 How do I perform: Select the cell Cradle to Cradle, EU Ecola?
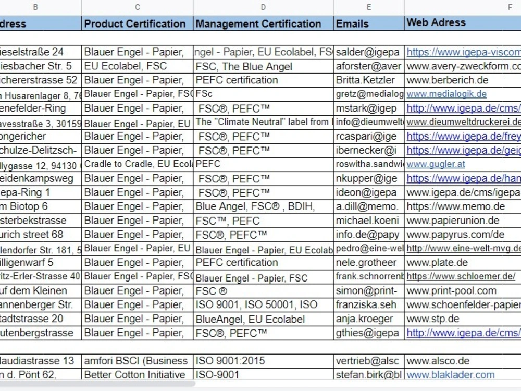click(x=137, y=164)
